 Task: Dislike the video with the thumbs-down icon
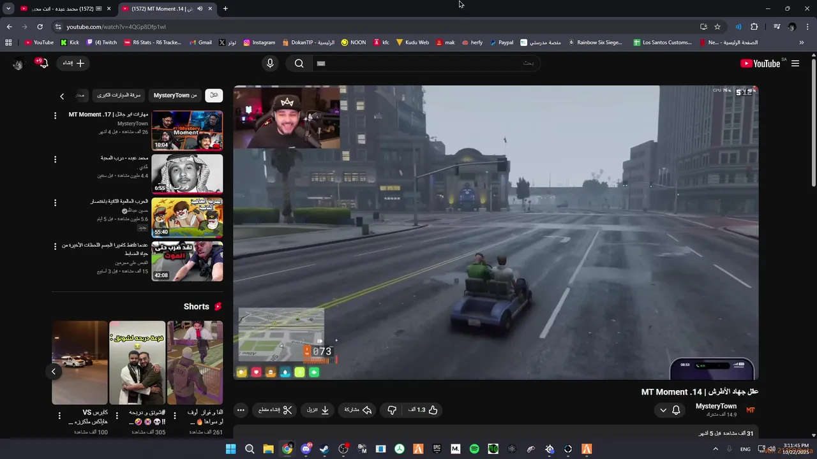click(392, 410)
